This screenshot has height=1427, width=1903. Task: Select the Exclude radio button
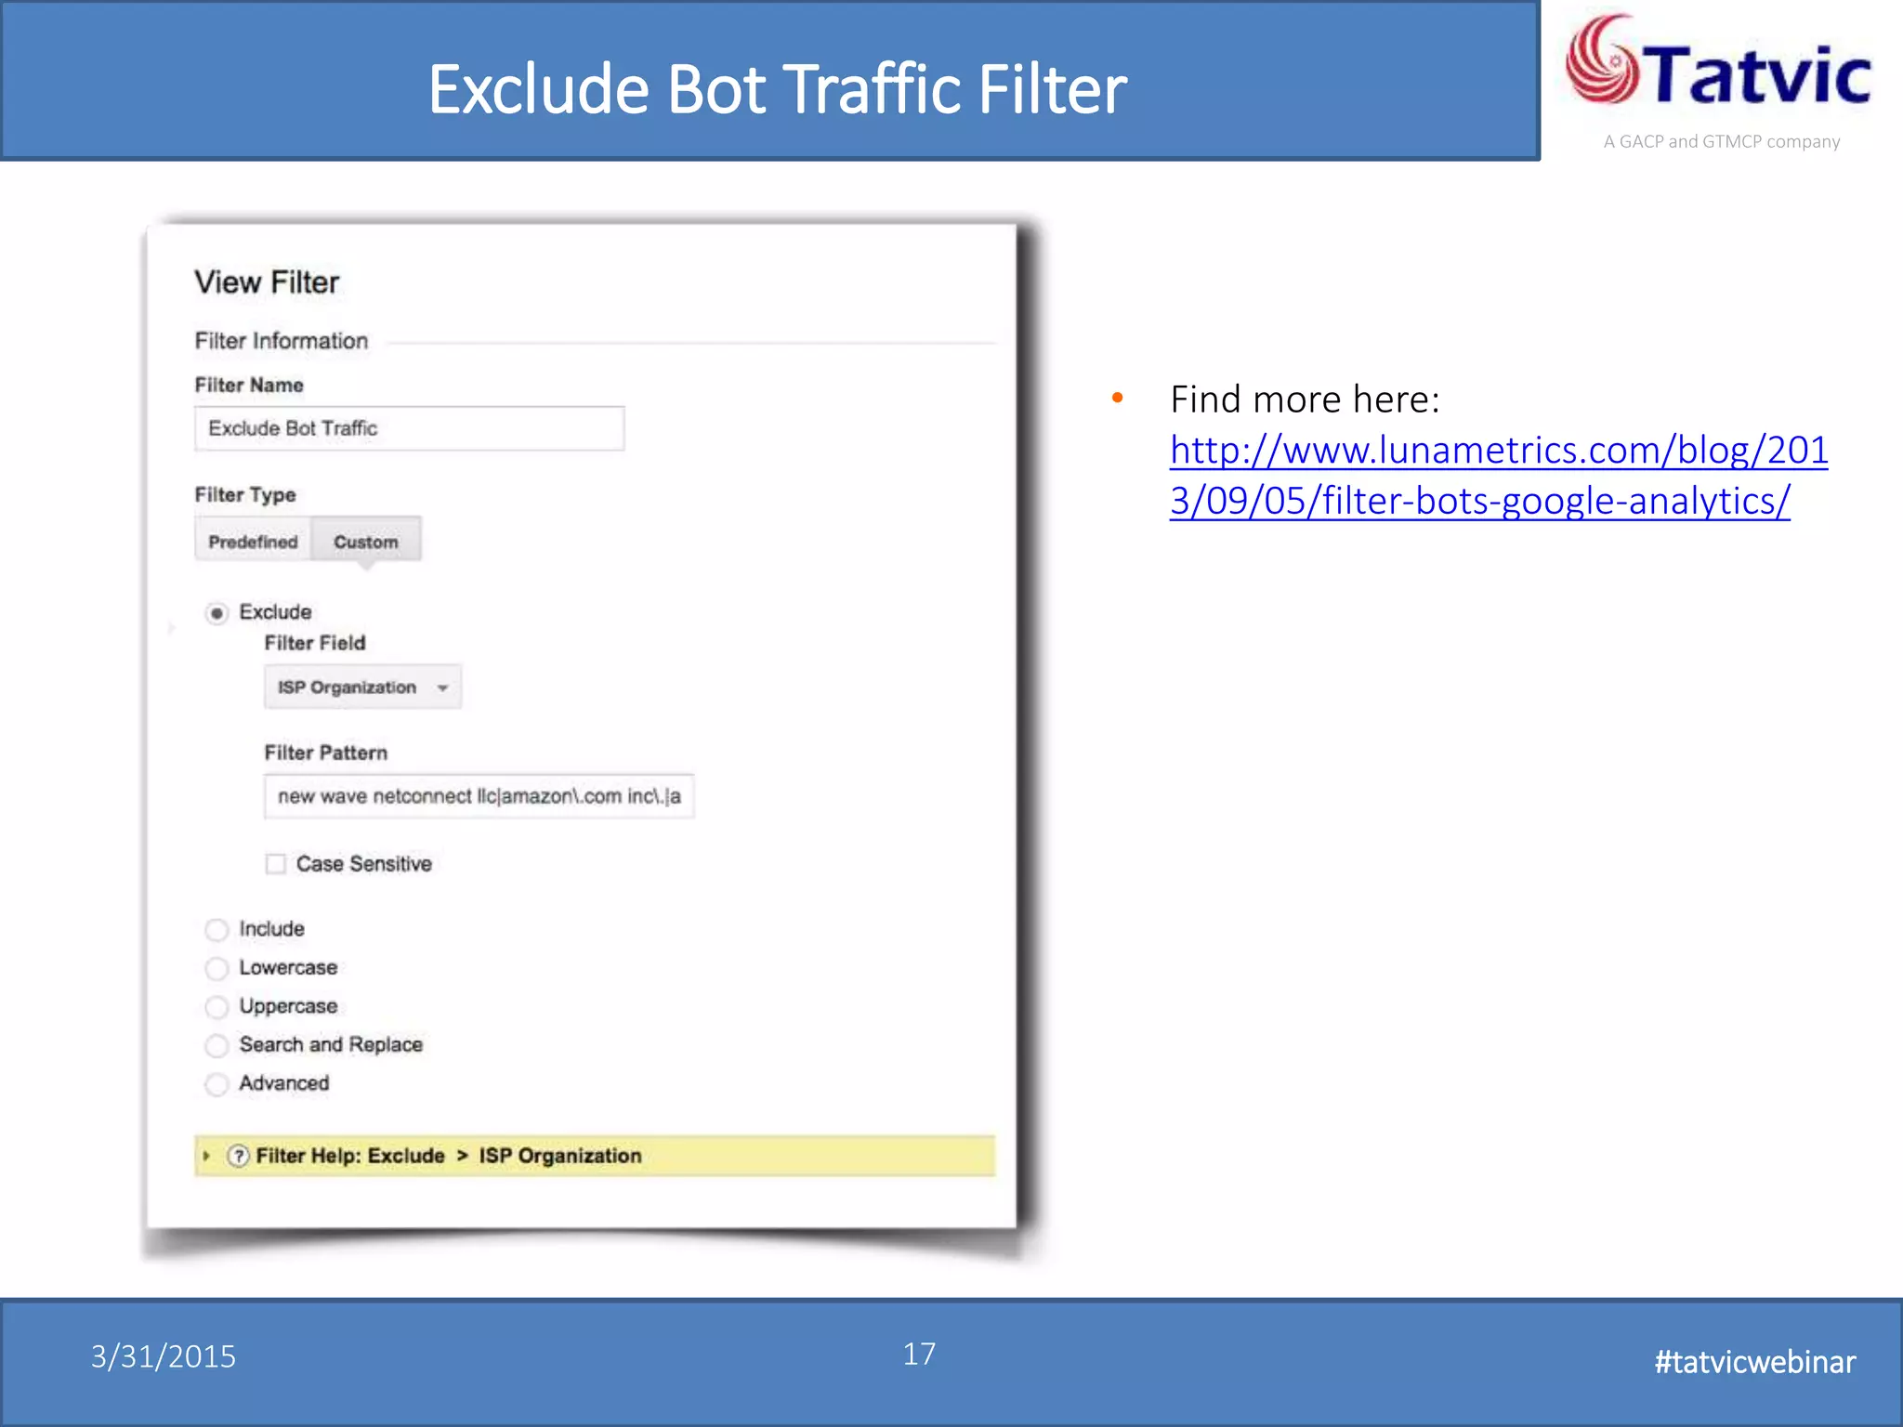[x=217, y=613]
